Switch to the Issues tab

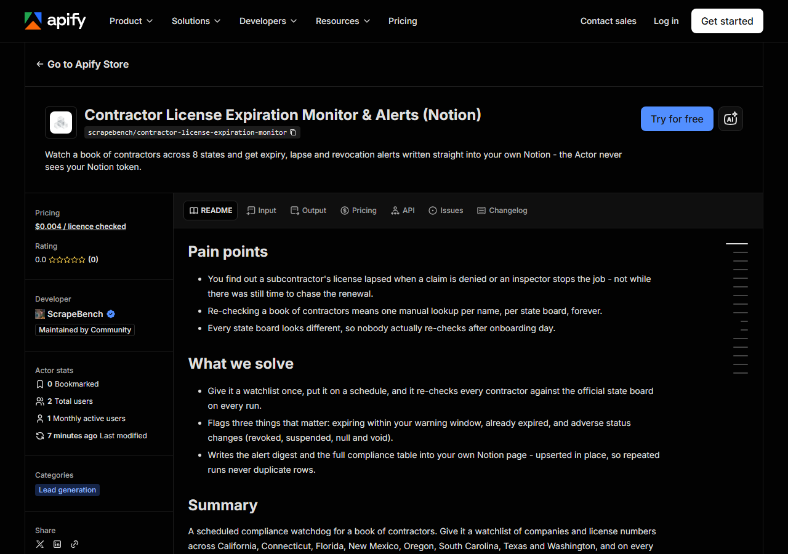point(446,211)
